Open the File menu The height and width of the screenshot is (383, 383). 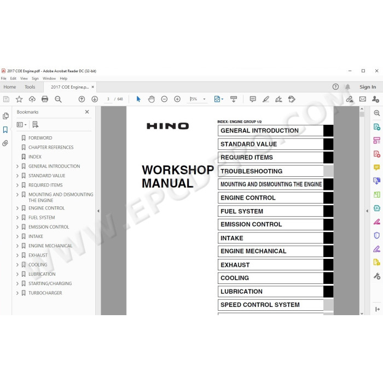[4, 78]
